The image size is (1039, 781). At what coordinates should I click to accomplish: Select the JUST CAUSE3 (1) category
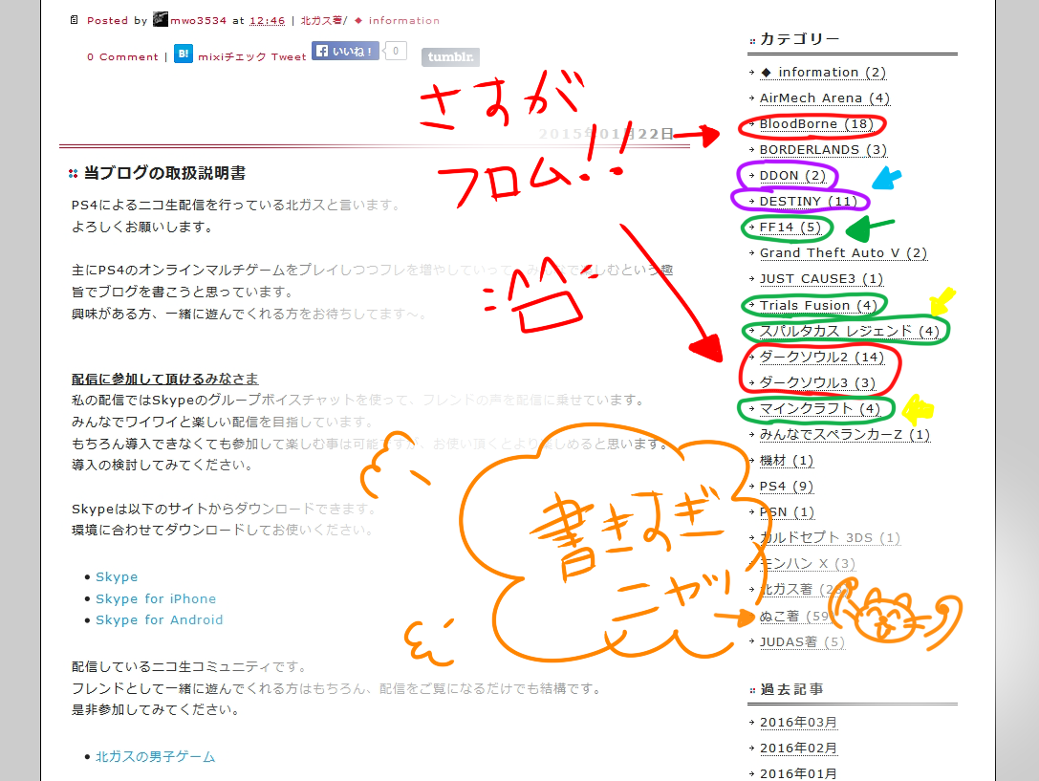coord(822,279)
